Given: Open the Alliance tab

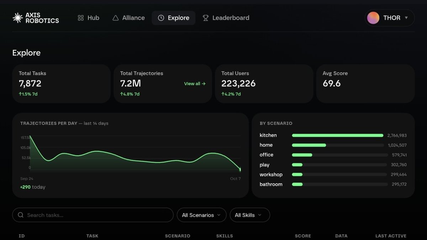Looking at the screenshot, I should pyautogui.click(x=128, y=18).
